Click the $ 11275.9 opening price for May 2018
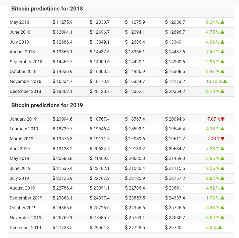Viewport: 239px width, 238px height. coord(62,22)
